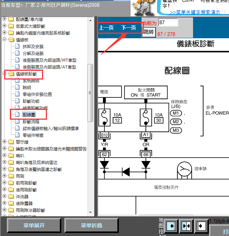Expand the 配線圖/車內燈 tree node
The height and width of the screenshot is (236, 229).
pyautogui.click(x=5, y=19)
